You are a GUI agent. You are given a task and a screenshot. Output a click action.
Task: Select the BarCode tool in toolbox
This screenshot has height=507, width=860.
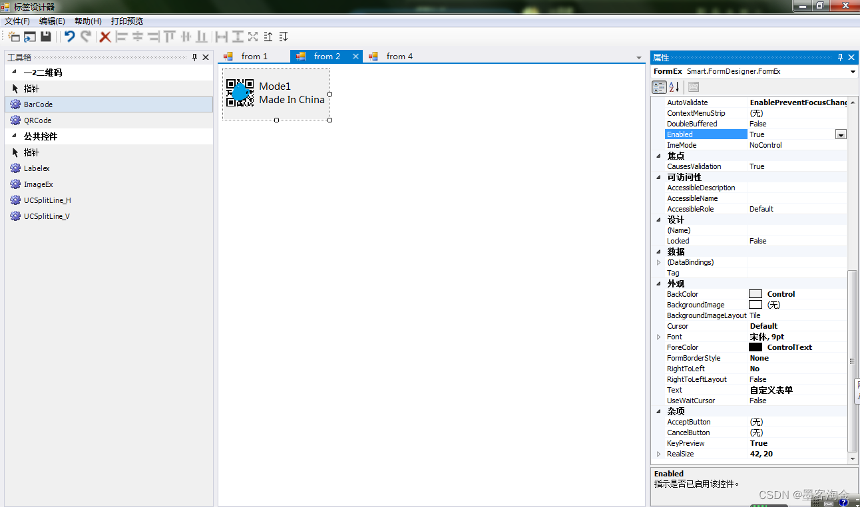[109, 104]
